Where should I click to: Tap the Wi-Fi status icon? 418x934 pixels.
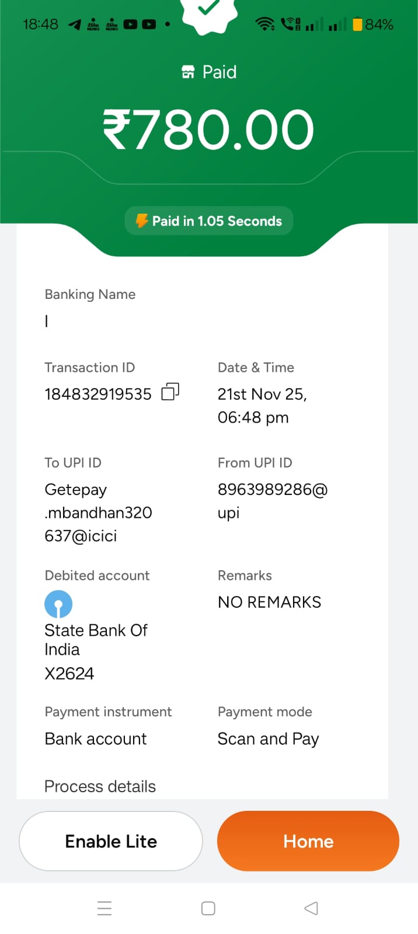265,25
